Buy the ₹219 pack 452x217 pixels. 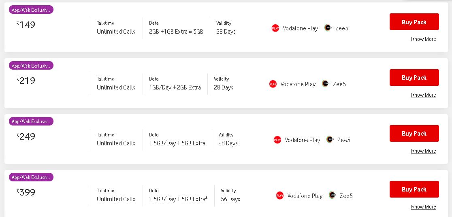[414, 77]
